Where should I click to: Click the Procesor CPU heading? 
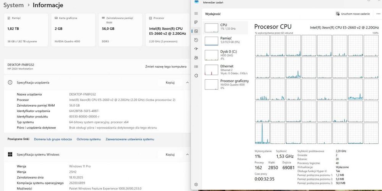(x=273, y=27)
